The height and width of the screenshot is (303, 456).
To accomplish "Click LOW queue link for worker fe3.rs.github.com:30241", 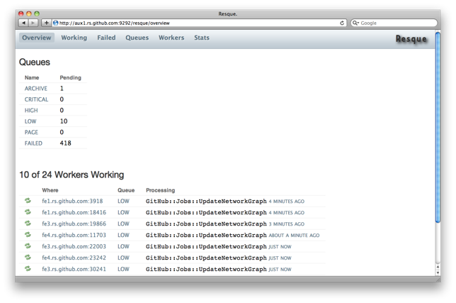I will 123,269.
